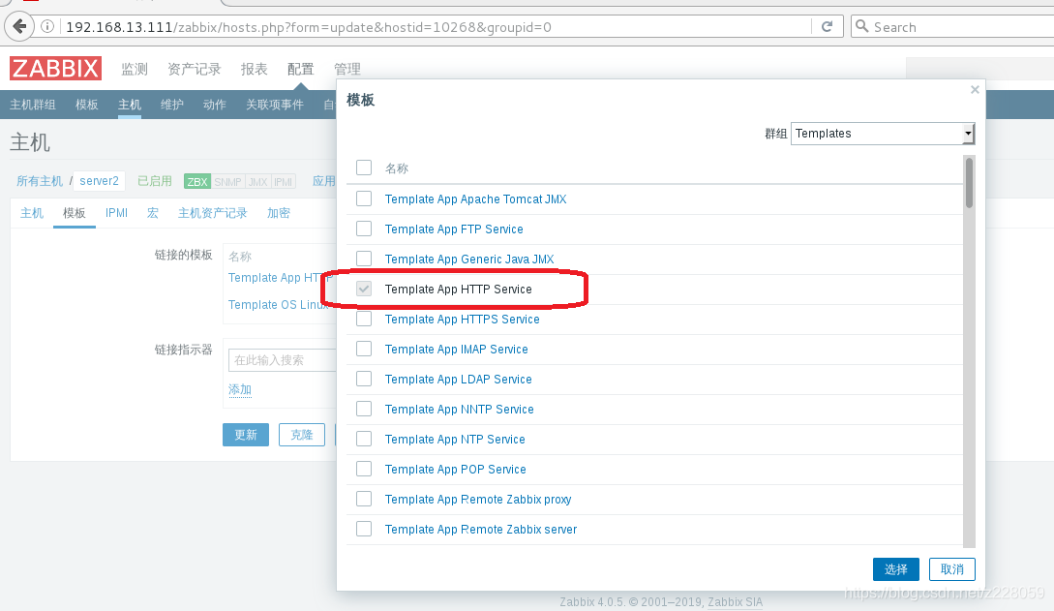Click the browser URL address field
Image resolution: width=1054 pixels, height=611 pixels.
[x=437, y=27]
